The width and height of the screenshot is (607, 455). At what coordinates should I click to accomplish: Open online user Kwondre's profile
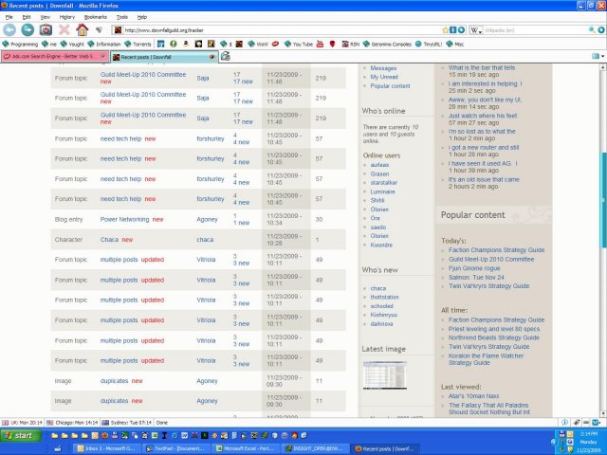pyautogui.click(x=381, y=245)
